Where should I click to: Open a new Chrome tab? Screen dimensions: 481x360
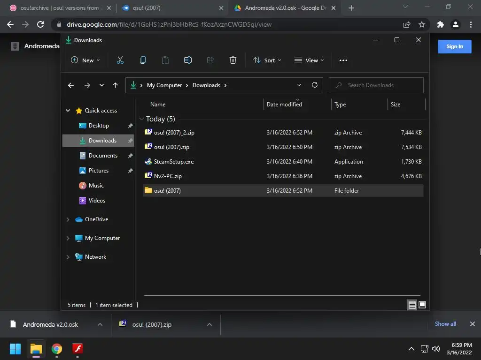pos(351,8)
